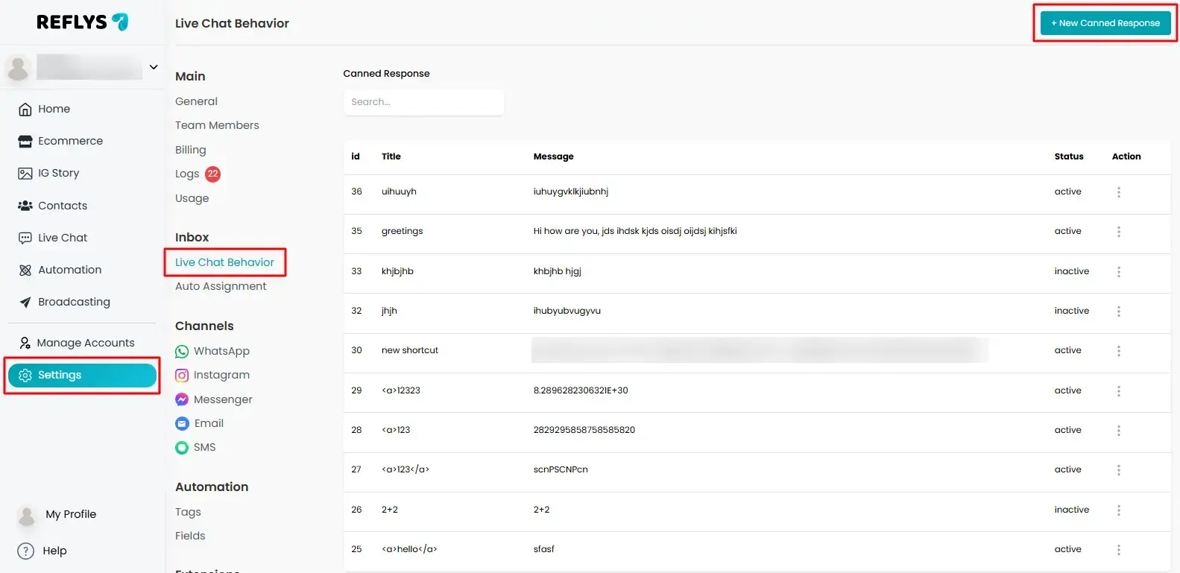Click the Help question mark icon
1180x573 pixels.
click(x=26, y=551)
